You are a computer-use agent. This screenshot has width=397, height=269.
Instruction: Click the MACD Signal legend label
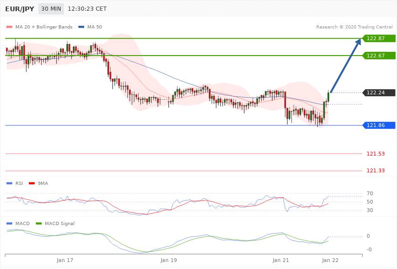tap(59, 223)
